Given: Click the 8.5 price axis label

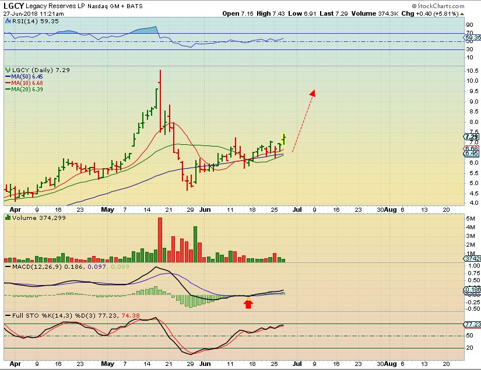Looking at the screenshot, I should click(x=473, y=112).
